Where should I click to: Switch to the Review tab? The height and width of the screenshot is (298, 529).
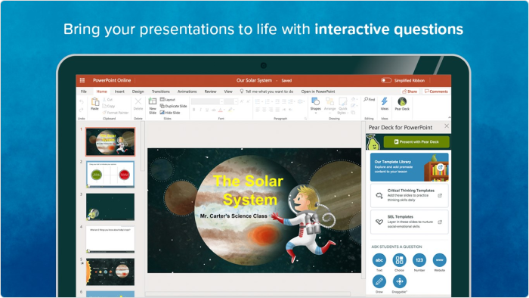(210, 92)
